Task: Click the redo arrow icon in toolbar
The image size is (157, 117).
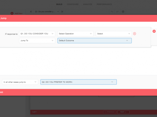Action: pyautogui.click(x=117, y=12)
